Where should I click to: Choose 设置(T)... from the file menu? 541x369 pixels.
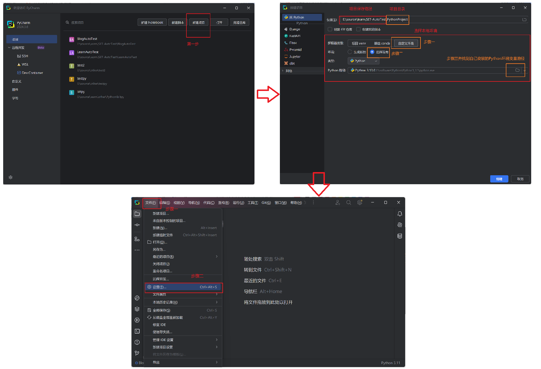click(x=183, y=287)
